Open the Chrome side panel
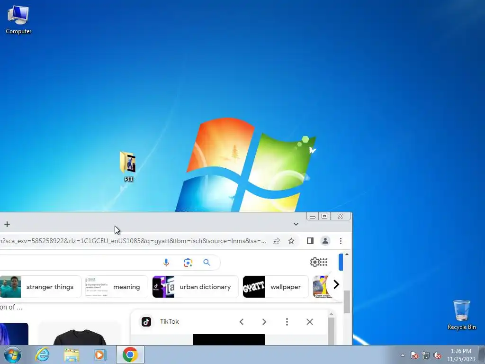 pyautogui.click(x=310, y=241)
